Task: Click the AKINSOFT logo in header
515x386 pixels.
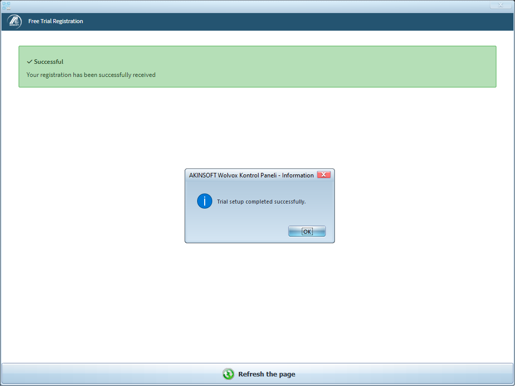Action: pyautogui.click(x=14, y=22)
